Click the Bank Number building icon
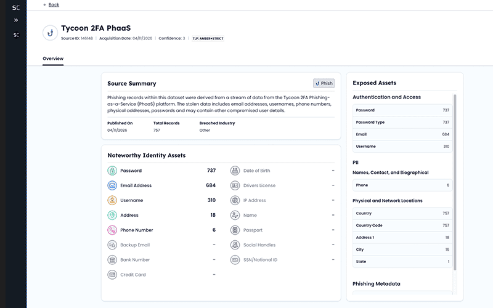Viewport: 493px width, 308px height. (x=112, y=260)
